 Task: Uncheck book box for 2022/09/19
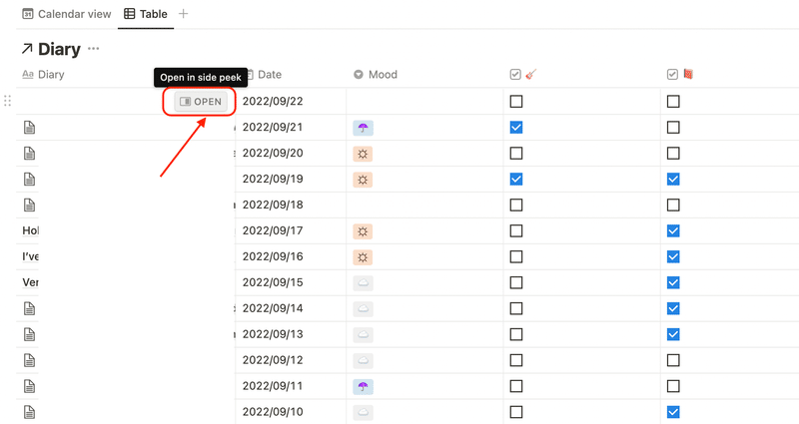click(x=673, y=180)
